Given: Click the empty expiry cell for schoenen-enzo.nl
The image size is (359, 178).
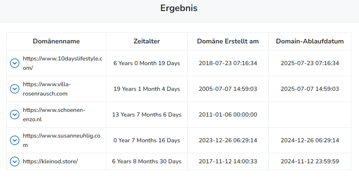Looking at the screenshot, I should click(310, 114).
